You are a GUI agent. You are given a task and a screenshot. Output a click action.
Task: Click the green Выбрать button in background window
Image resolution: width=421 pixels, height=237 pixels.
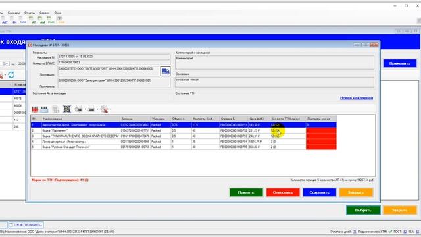(x=363, y=210)
